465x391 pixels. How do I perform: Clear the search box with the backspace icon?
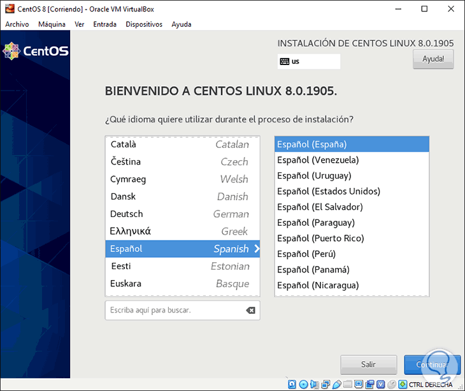click(x=250, y=311)
